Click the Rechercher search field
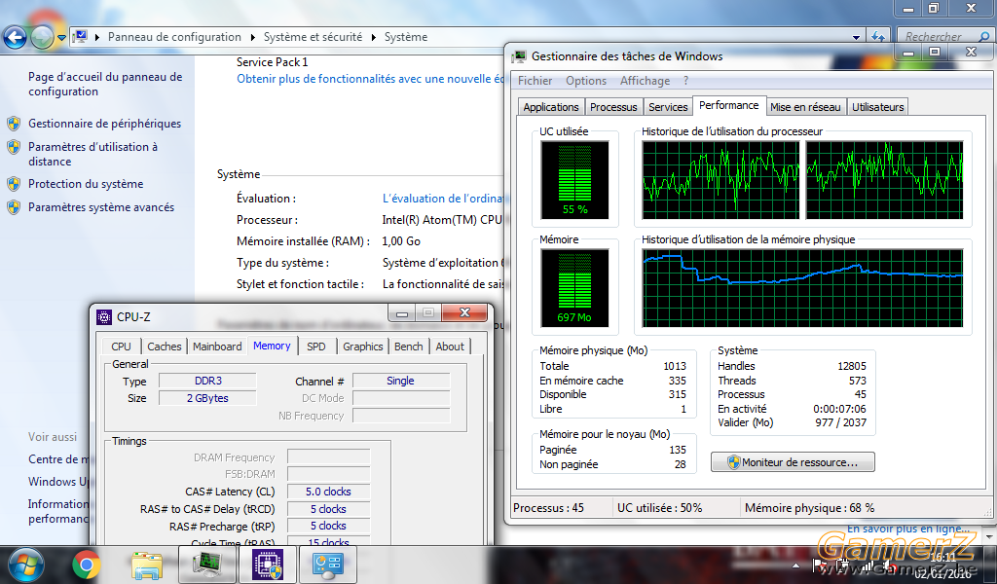This screenshot has height=584, width=997. (x=940, y=37)
